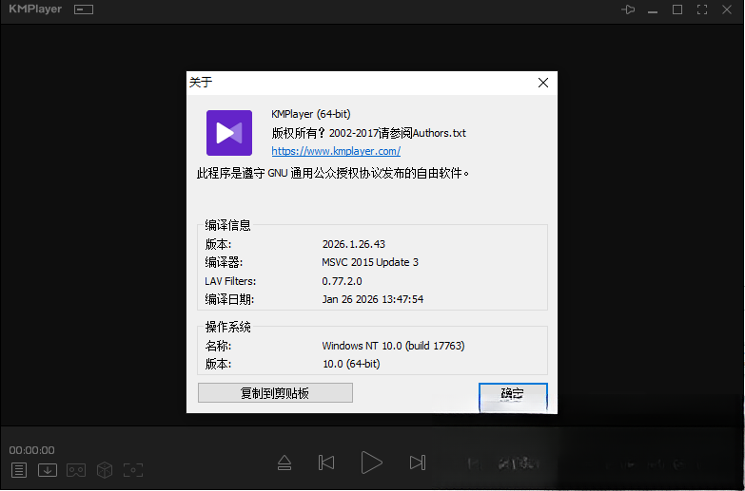The image size is (745, 491).
Task: Click the KMPlayer title text menu
Action: pos(35,9)
